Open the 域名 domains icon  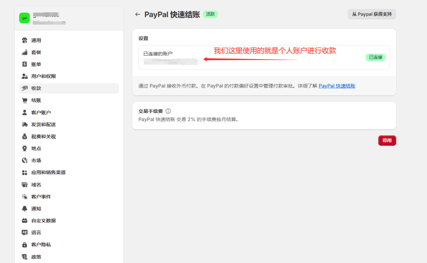tap(25, 184)
